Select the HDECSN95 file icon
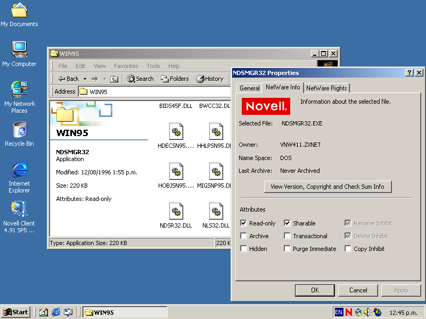The width and height of the screenshot is (426, 319). (x=176, y=132)
